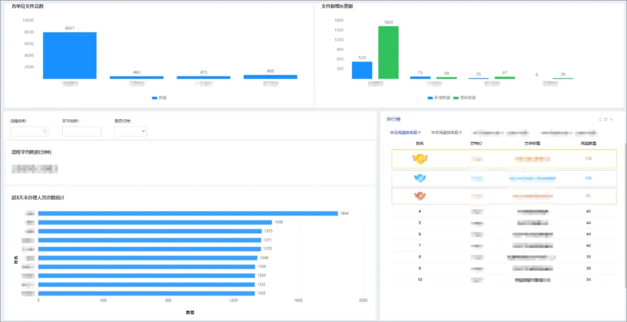Click the search icon in 流程名称 field

point(45,131)
